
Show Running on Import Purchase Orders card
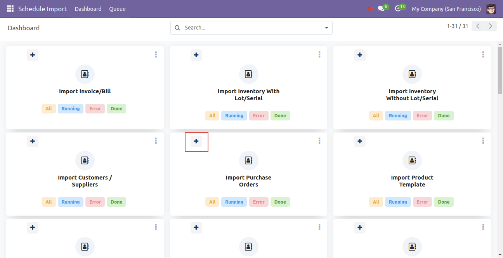click(234, 202)
